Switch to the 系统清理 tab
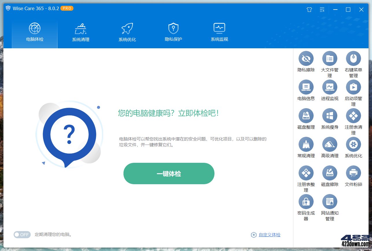The height and width of the screenshot is (251, 372). pyautogui.click(x=81, y=33)
